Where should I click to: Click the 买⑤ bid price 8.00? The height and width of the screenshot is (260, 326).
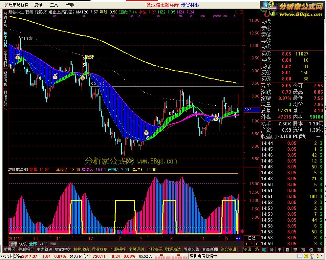click(287, 79)
